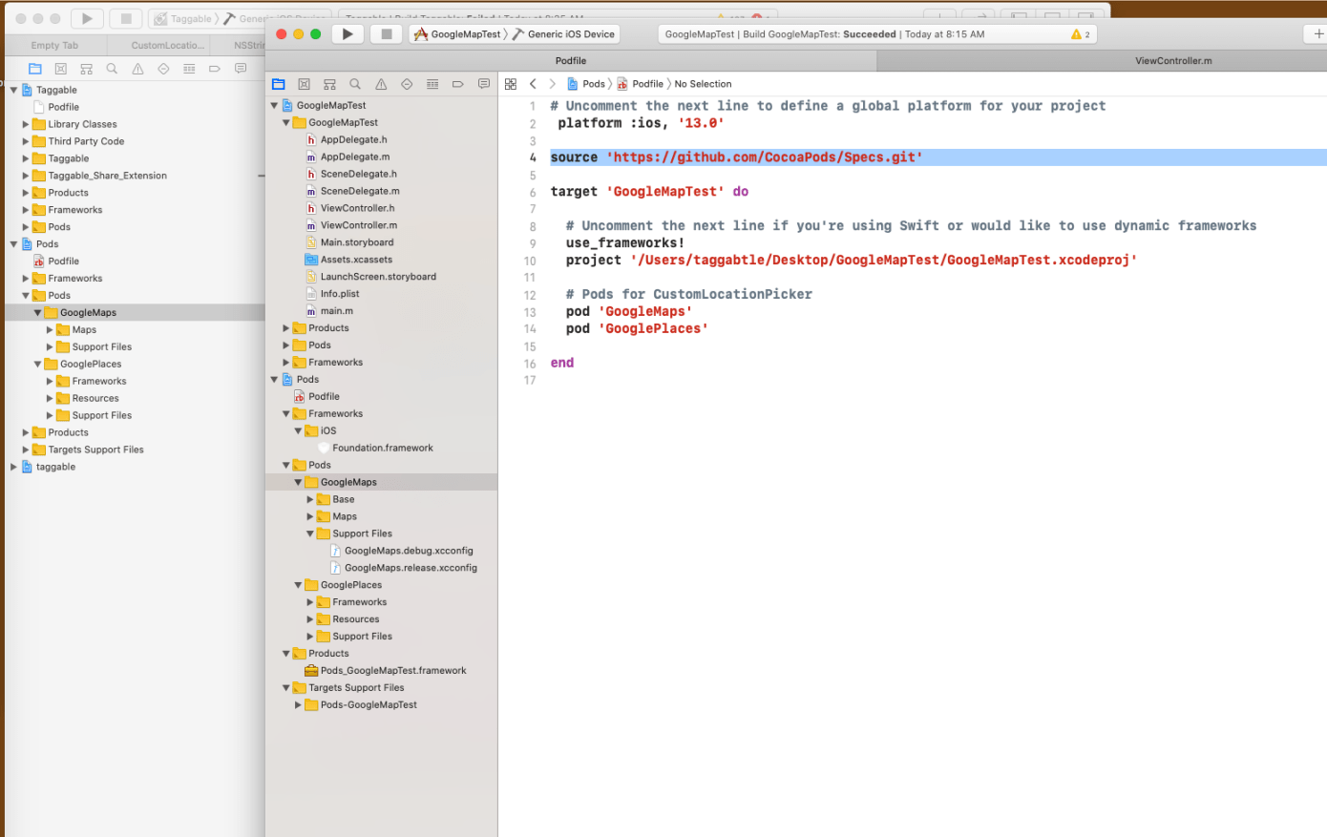
Task: Click the Pods breadcrumb in jump bar
Action: coord(593,84)
